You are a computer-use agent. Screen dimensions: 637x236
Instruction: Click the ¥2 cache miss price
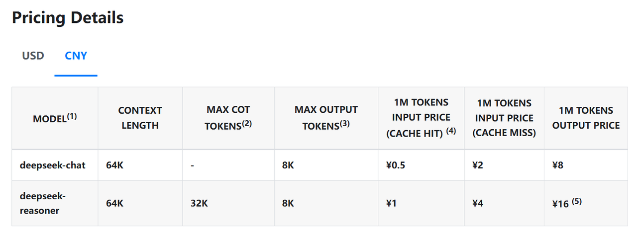(x=504, y=165)
